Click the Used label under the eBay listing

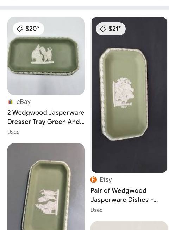(x=13, y=132)
